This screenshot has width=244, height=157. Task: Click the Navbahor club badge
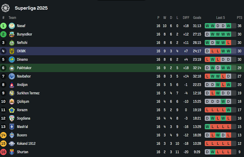pyautogui.click(x=12, y=76)
